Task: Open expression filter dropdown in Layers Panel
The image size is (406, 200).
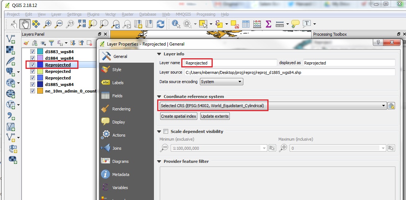Action: 66,43
